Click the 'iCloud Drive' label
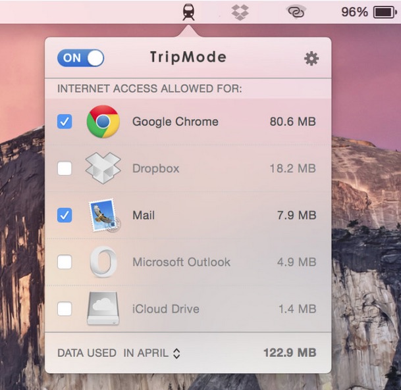Viewport: 401px width, 390px height. pyautogui.click(x=166, y=309)
